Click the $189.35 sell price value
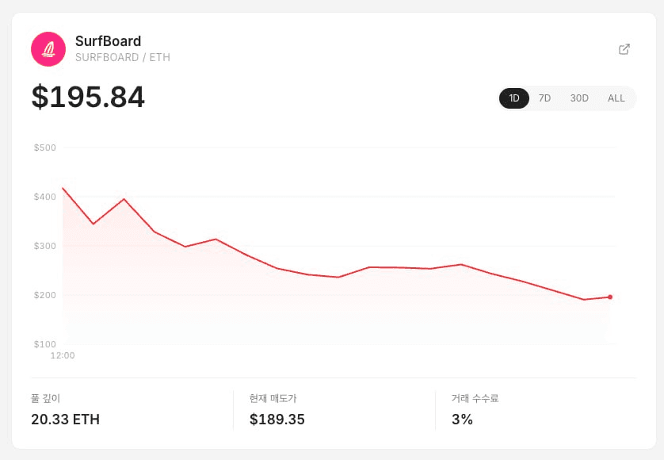This screenshot has height=460, width=664. pos(277,420)
